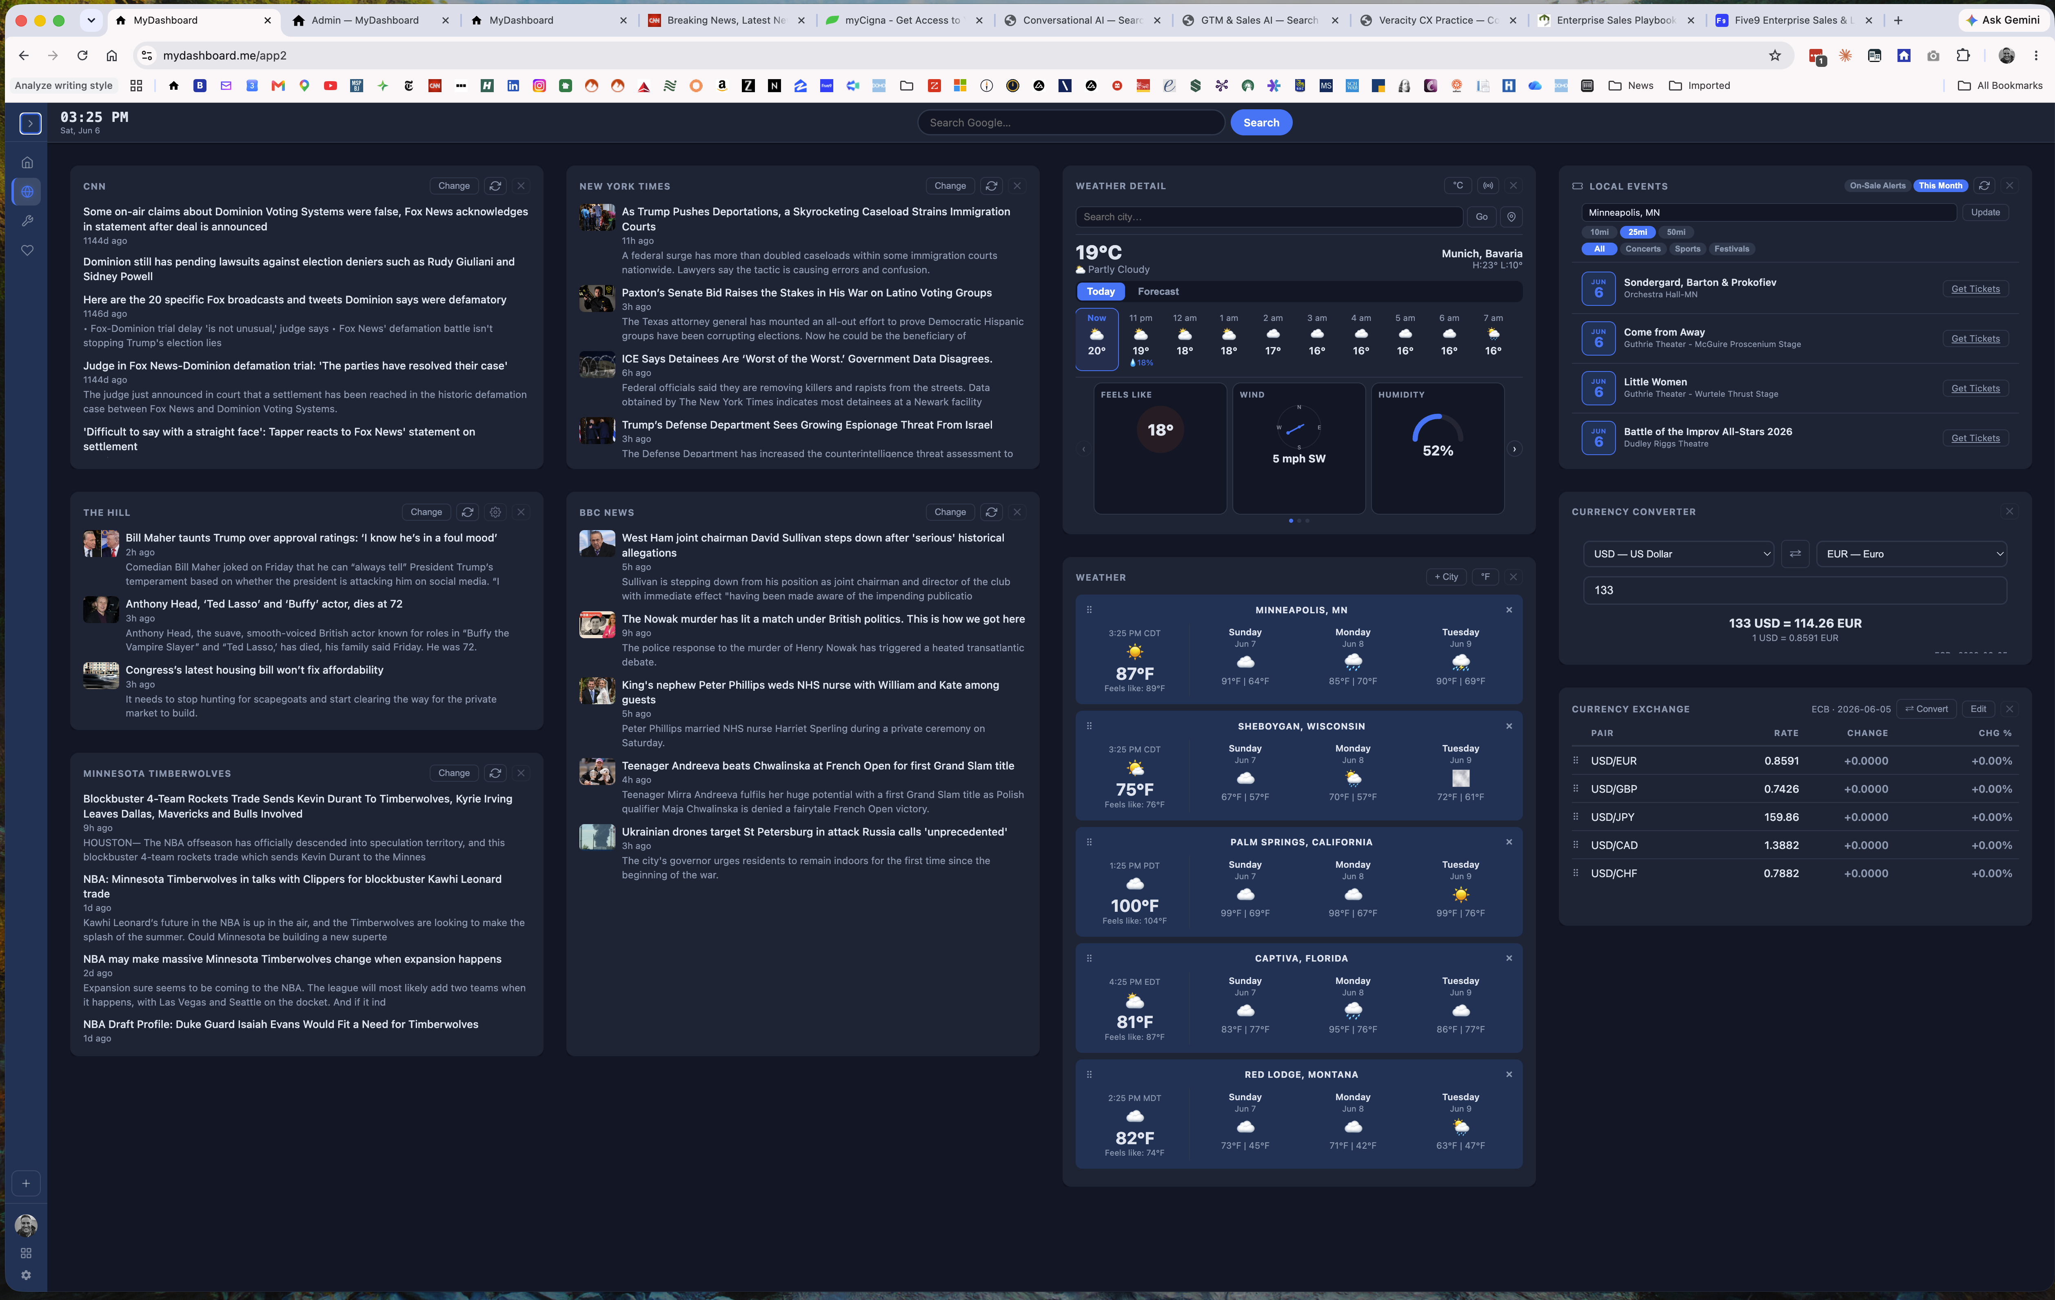Screen dimensions: 2055x1300
Task: Open the settings gear at sidebar bottom
Action: 27,1275
